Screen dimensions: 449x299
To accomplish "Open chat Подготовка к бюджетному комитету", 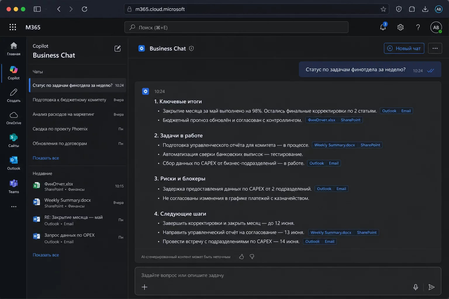I will click(x=78, y=100).
